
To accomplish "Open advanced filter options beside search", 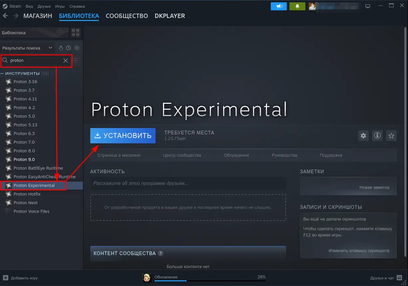I will (76, 61).
